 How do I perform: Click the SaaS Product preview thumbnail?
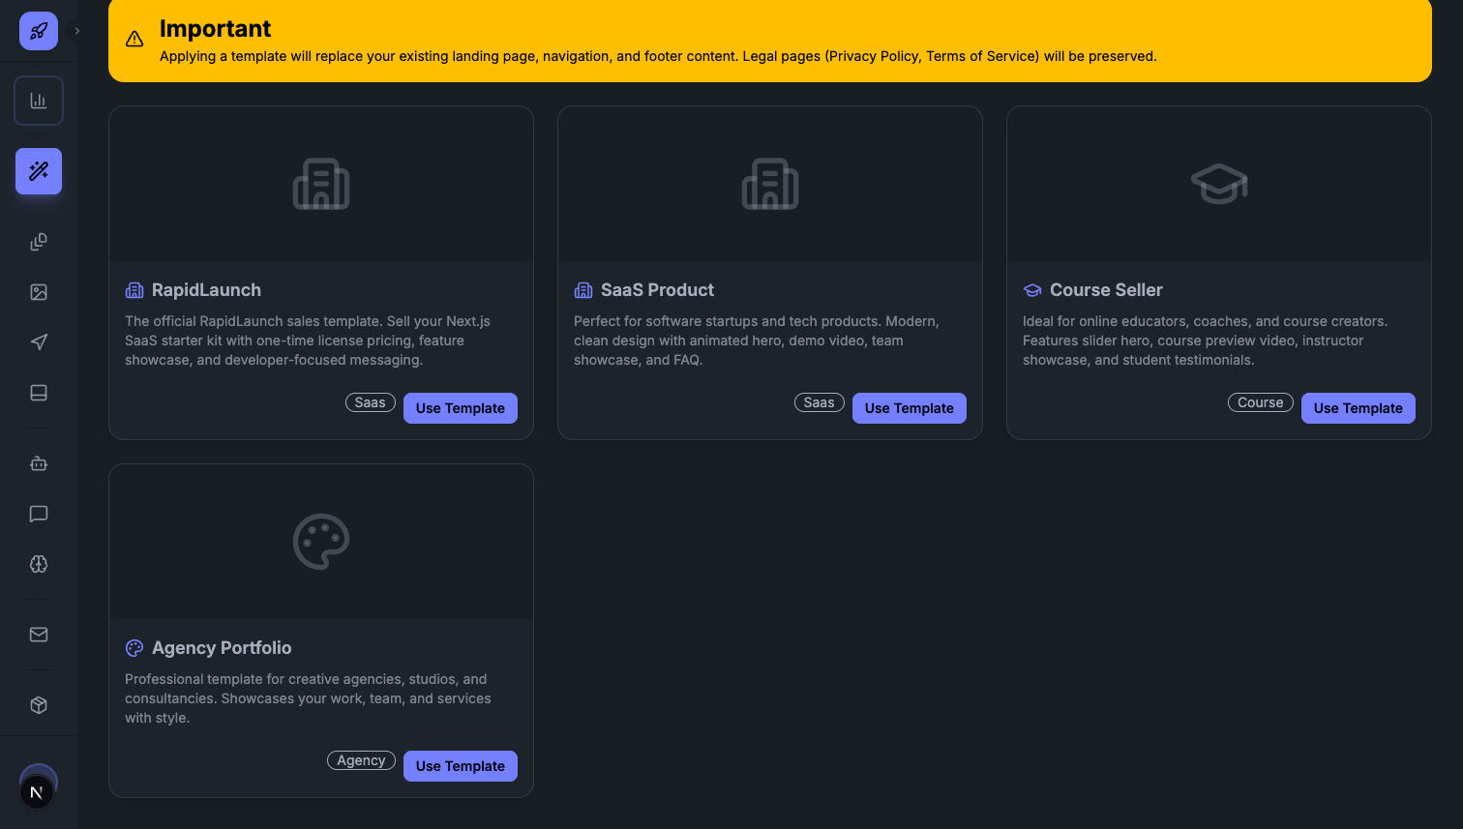(x=770, y=184)
